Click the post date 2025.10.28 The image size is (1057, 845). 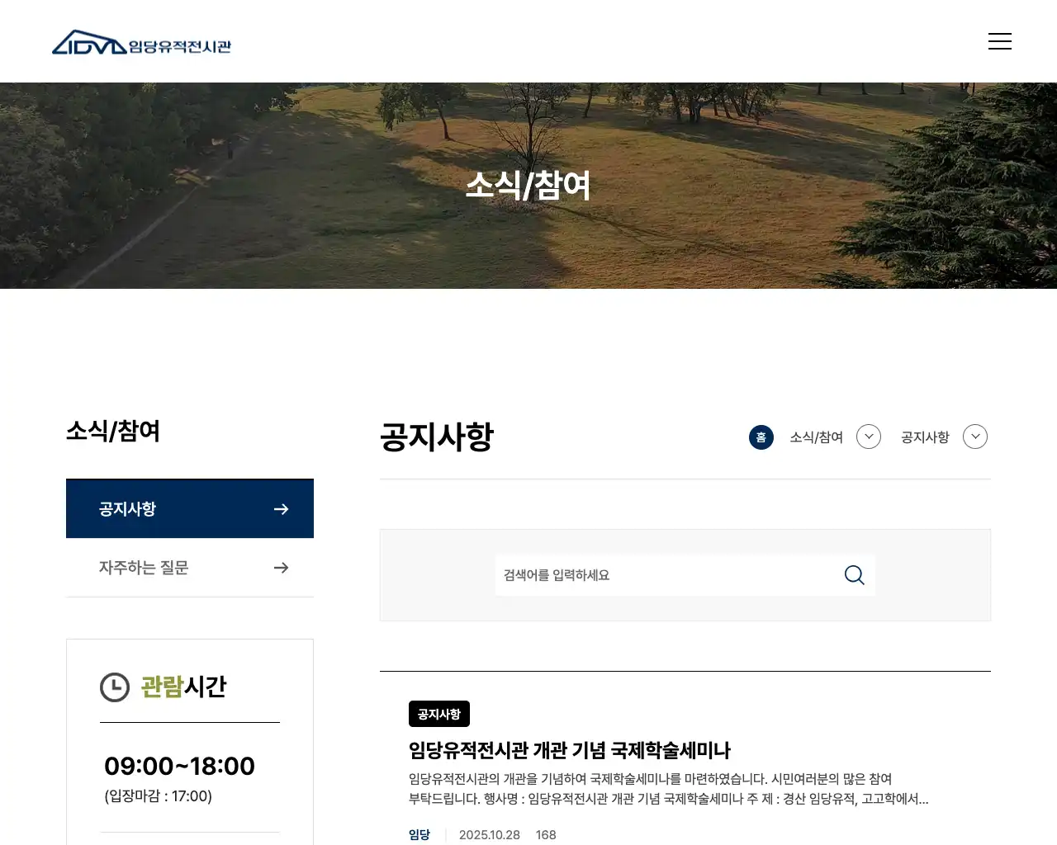(490, 835)
